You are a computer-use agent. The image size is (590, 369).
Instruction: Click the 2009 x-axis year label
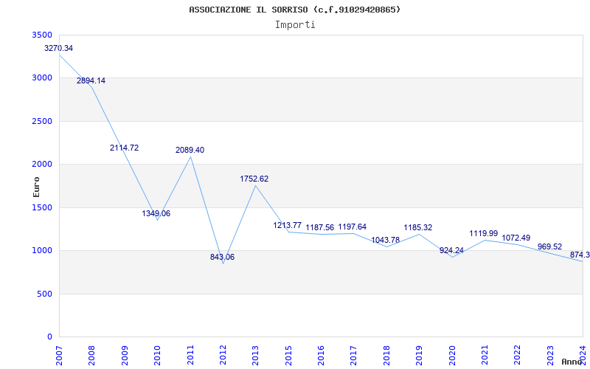(125, 356)
